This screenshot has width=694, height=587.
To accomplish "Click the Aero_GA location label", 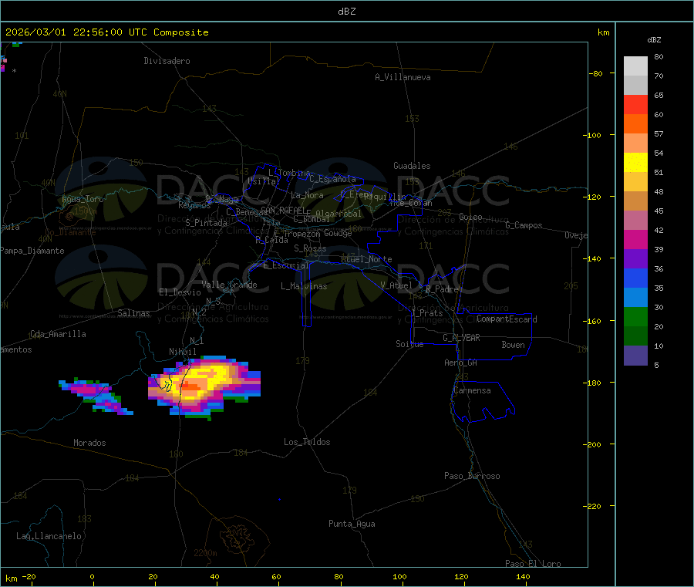I will coord(461,363).
